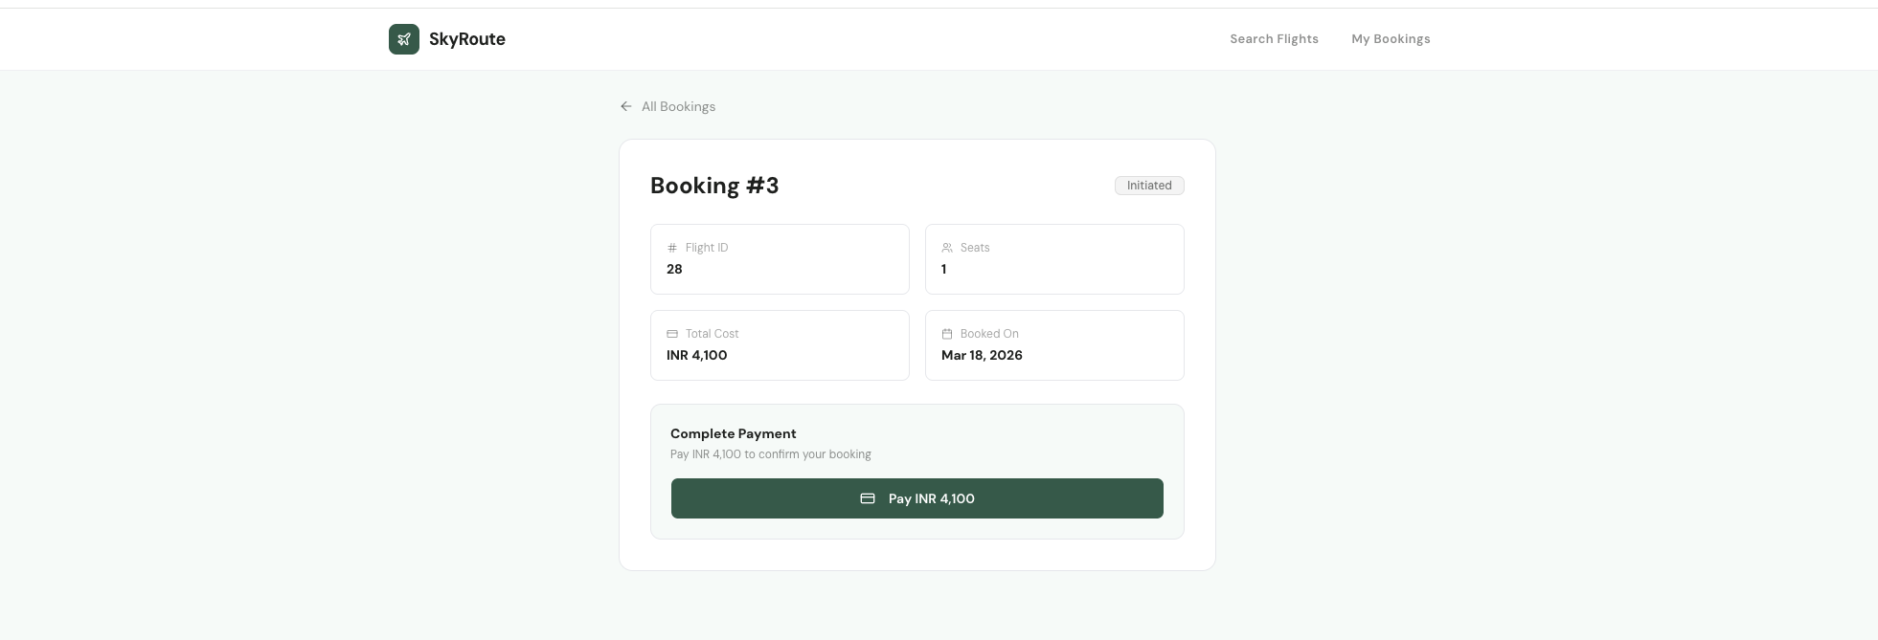Screen dimensions: 1878x640
Task: Click the credit card icon near Total Cost
Action: pyautogui.click(x=671, y=334)
